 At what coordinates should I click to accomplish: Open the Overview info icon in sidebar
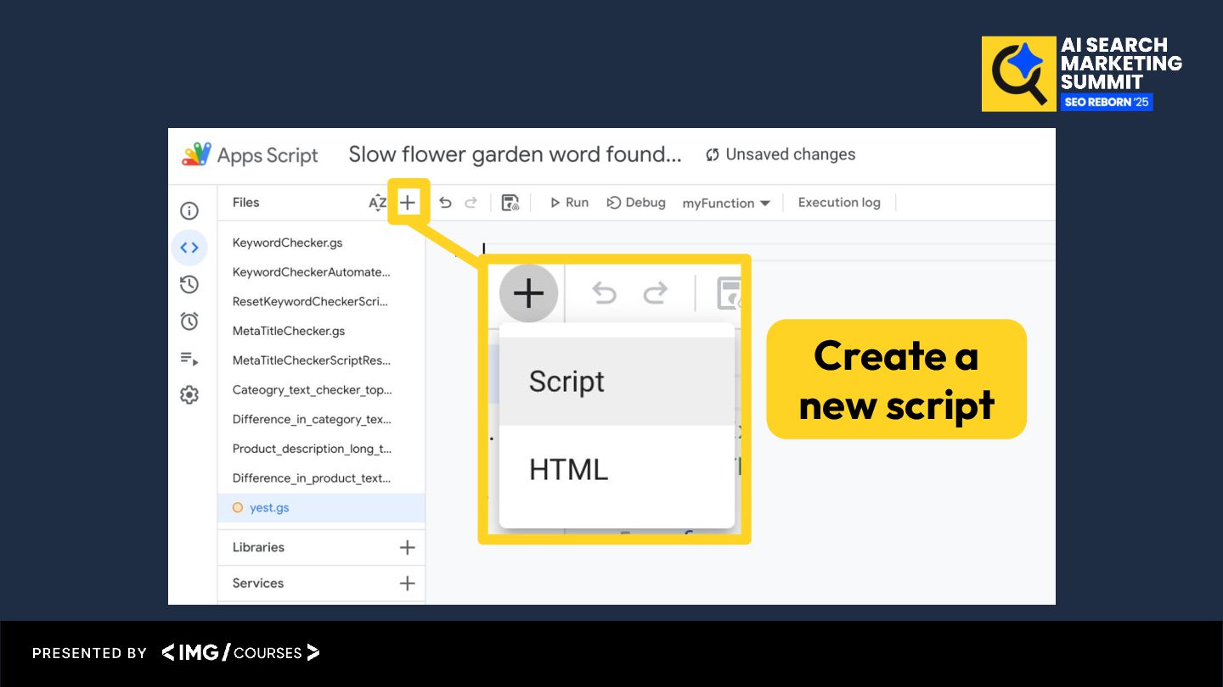(x=189, y=211)
